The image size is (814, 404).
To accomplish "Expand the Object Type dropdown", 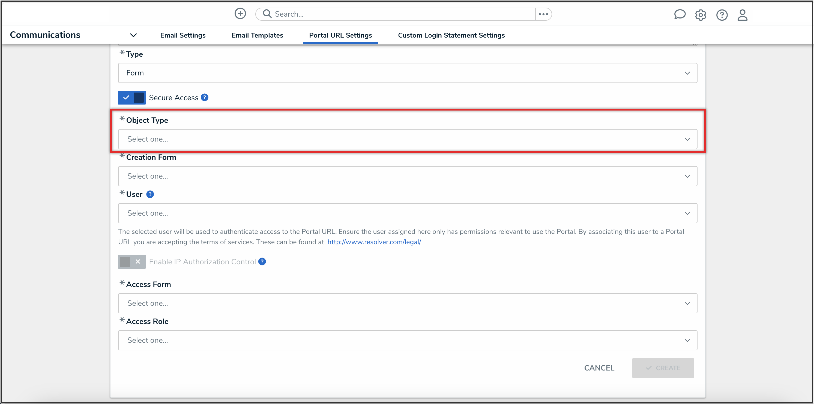I will (407, 139).
